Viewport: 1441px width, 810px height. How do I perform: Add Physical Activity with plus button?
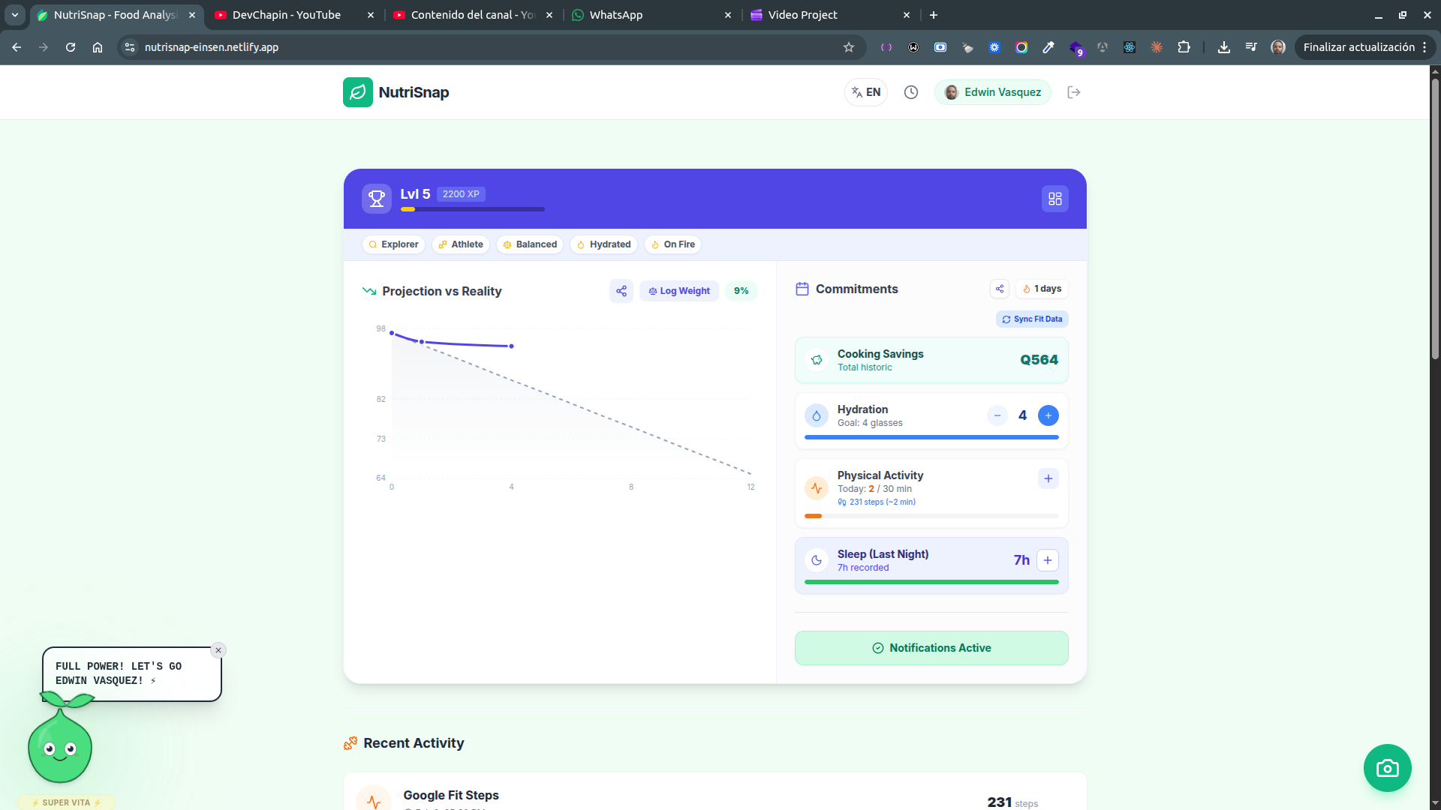click(x=1048, y=478)
